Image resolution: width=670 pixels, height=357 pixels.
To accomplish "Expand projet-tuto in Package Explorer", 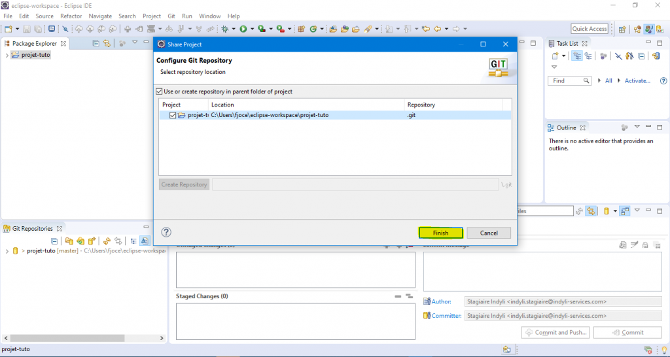I will 7,55.
